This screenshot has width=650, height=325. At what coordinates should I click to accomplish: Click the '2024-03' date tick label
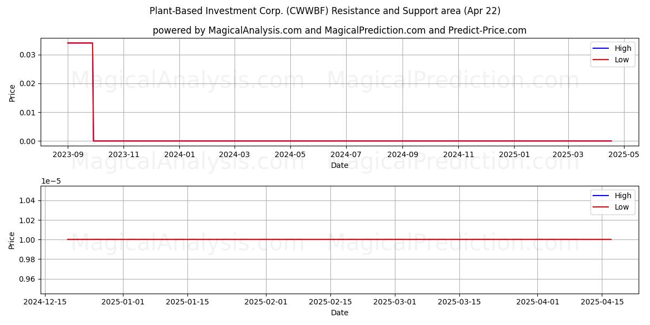[235, 154]
